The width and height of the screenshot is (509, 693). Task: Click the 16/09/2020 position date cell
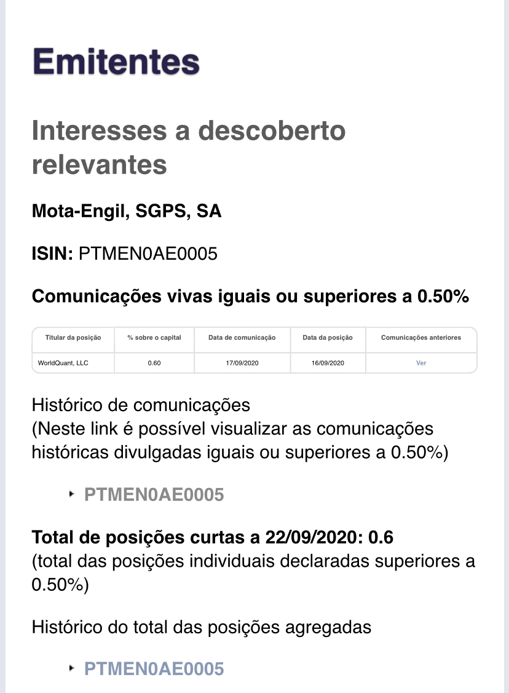tap(328, 363)
